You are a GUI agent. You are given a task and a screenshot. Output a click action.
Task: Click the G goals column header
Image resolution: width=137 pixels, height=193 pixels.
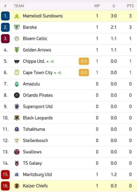tap(114, 6)
